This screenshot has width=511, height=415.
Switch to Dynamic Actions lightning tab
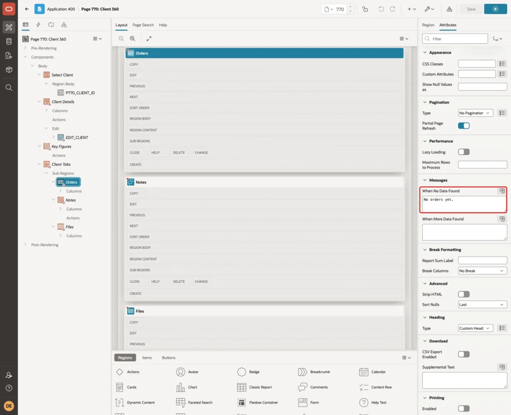[x=38, y=25]
